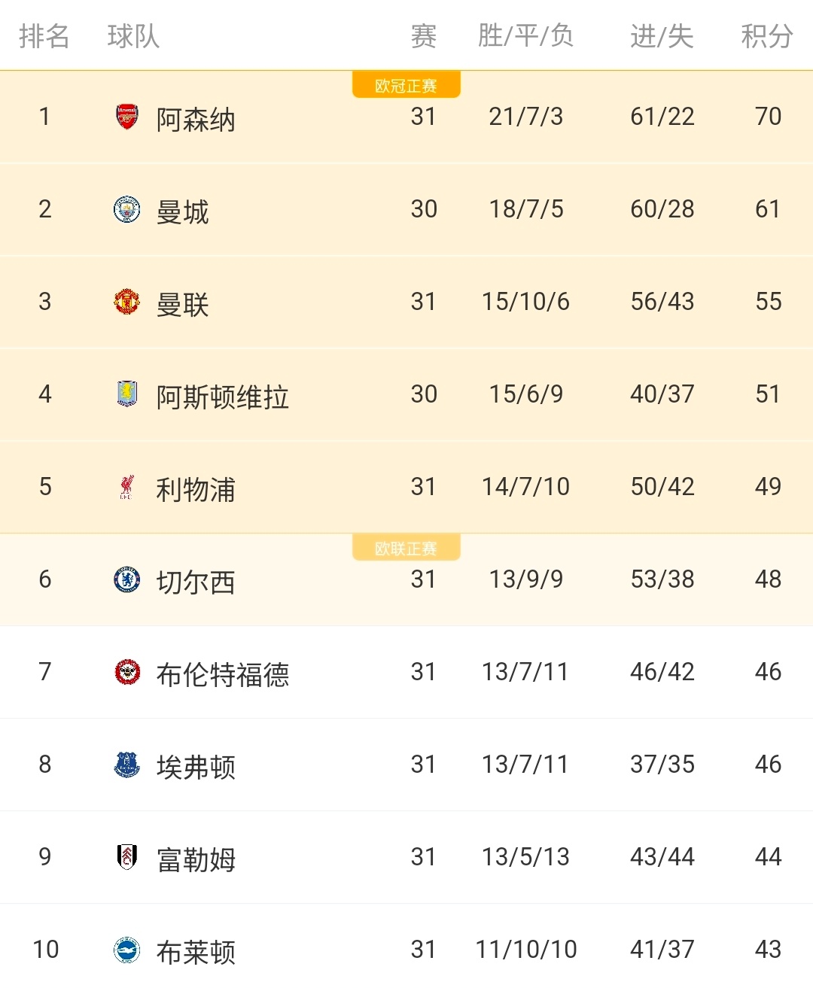This screenshot has width=813, height=988.
Task: Click the Arsenal team crest icon
Action: click(x=126, y=117)
